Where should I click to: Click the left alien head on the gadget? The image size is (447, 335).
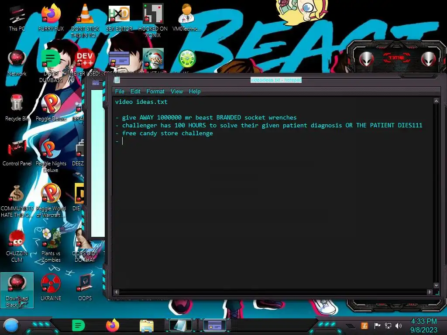[x=366, y=59]
